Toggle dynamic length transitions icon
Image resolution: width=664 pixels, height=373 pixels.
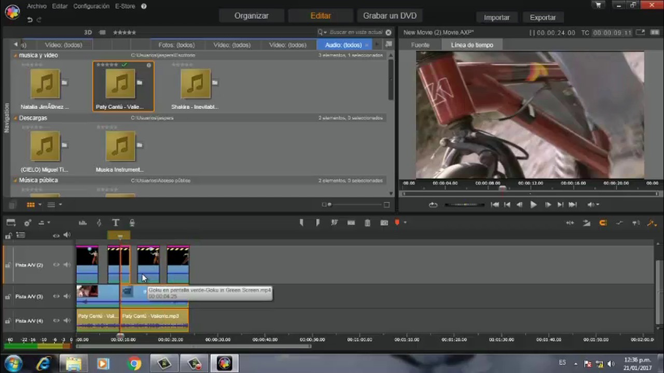click(x=587, y=223)
